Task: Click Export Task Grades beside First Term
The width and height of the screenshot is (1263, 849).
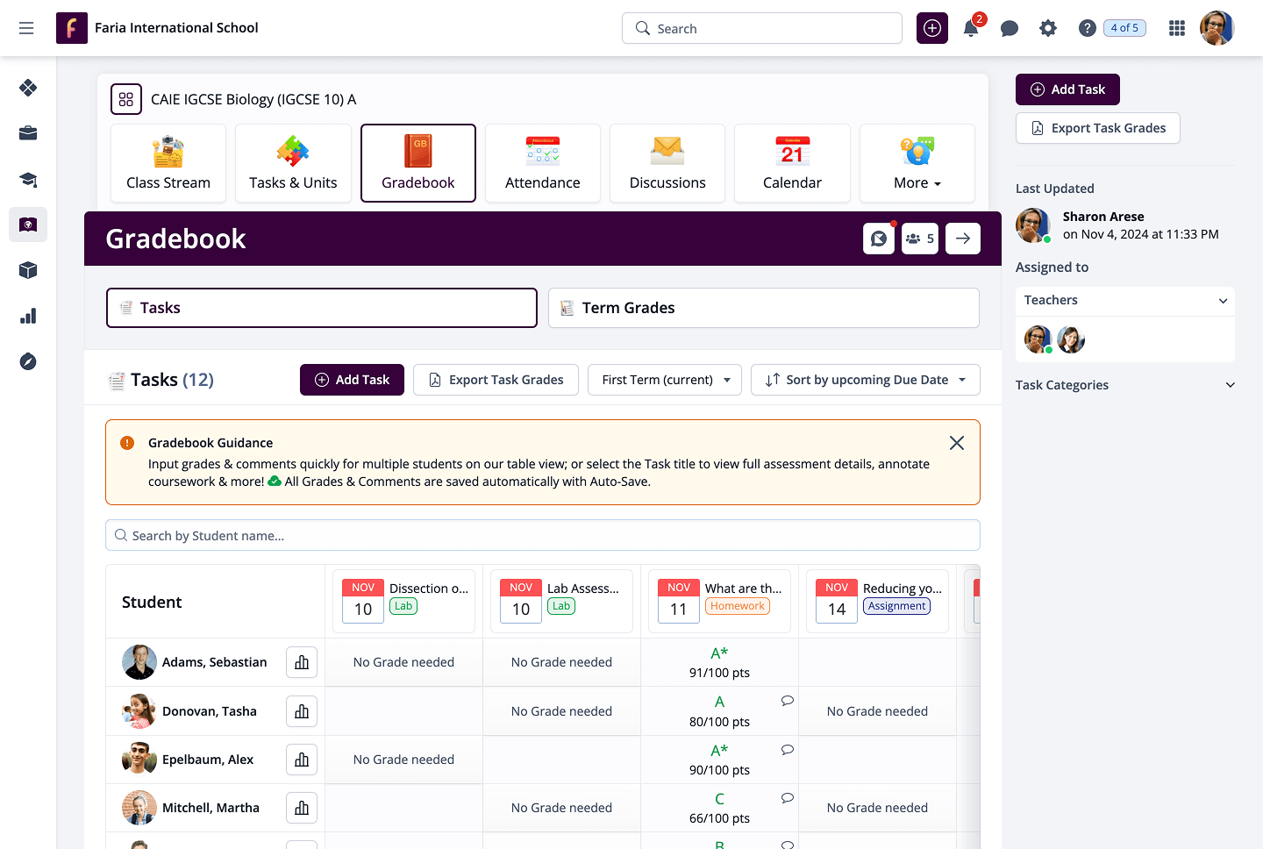Action: pos(496,380)
